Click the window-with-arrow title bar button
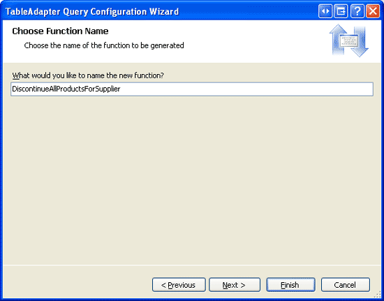This screenshot has height=301, width=384. pos(341,11)
